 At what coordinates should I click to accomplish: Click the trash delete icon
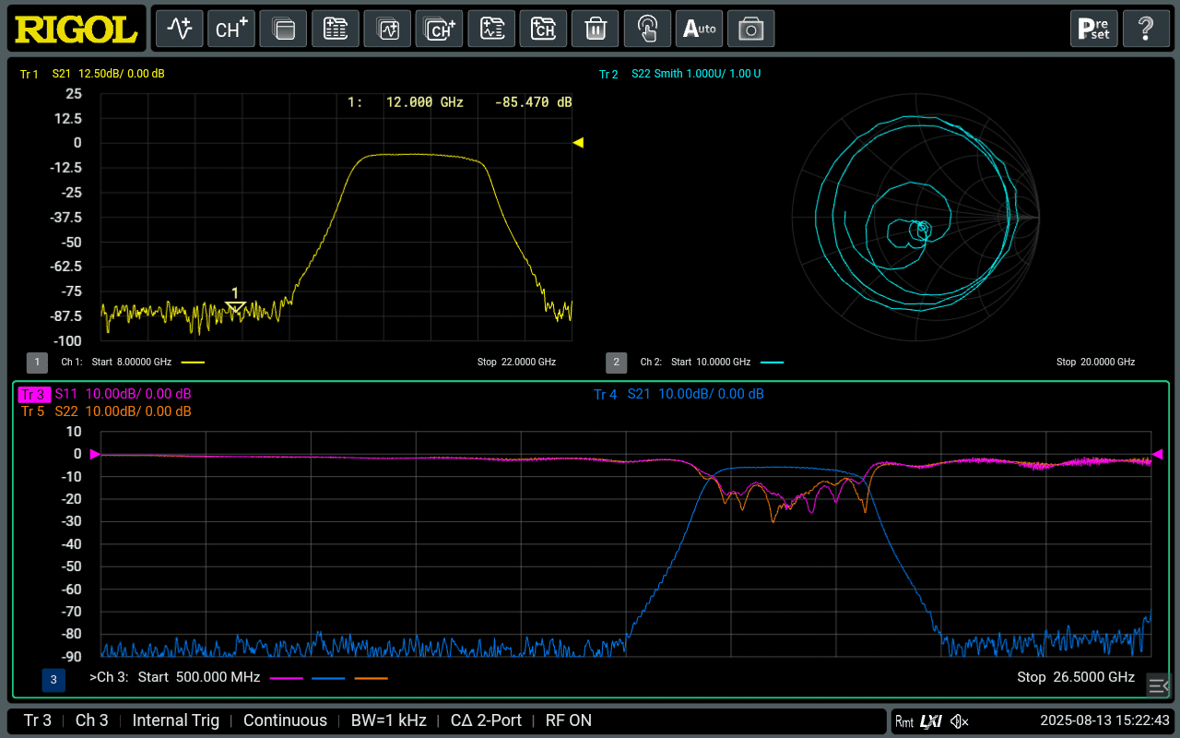(595, 29)
